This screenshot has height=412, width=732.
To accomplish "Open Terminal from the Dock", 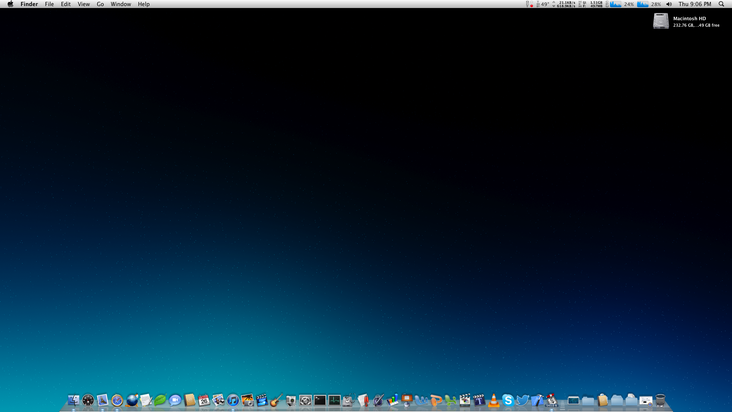I will coord(320,400).
